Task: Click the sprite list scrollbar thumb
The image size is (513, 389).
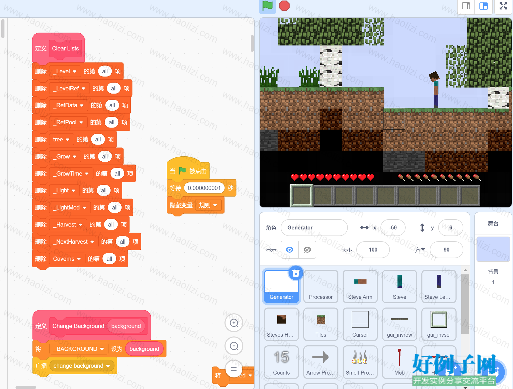Action: coord(465,304)
